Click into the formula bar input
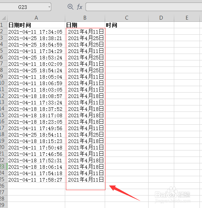 [144, 7]
